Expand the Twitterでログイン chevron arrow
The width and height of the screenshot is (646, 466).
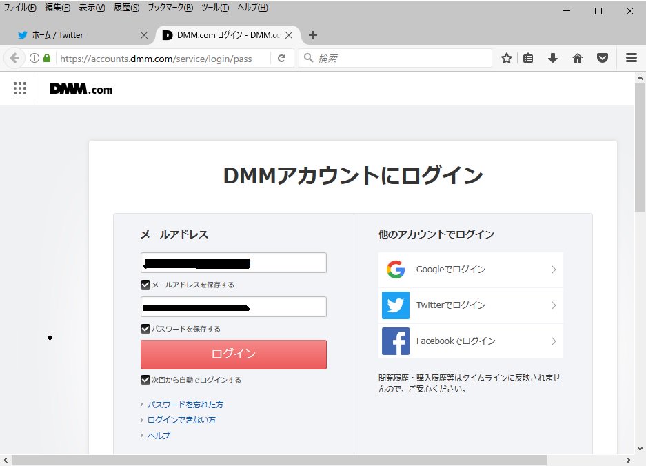coord(554,305)
